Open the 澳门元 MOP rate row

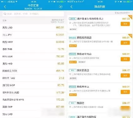tap(33, 85)
